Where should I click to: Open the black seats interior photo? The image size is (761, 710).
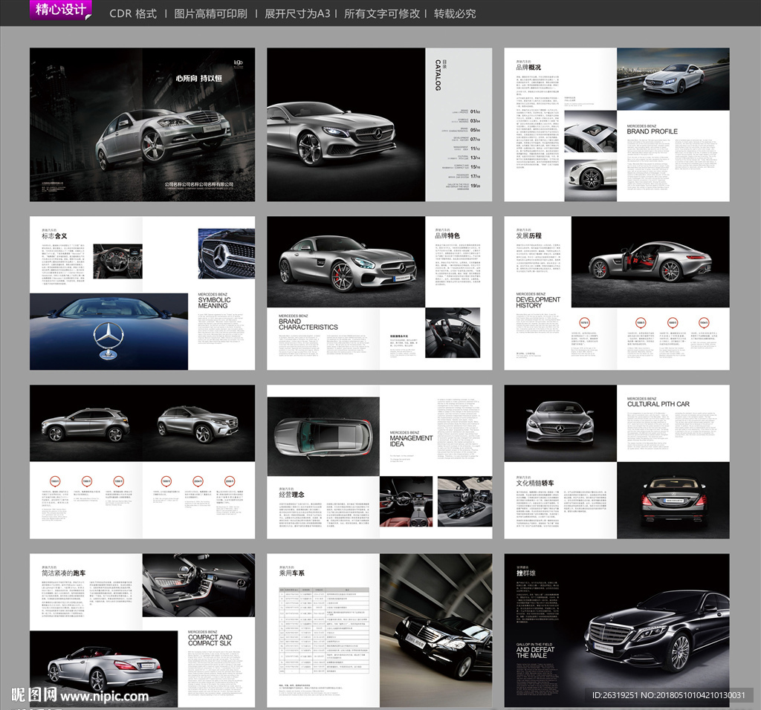click(x=453, y=333)
